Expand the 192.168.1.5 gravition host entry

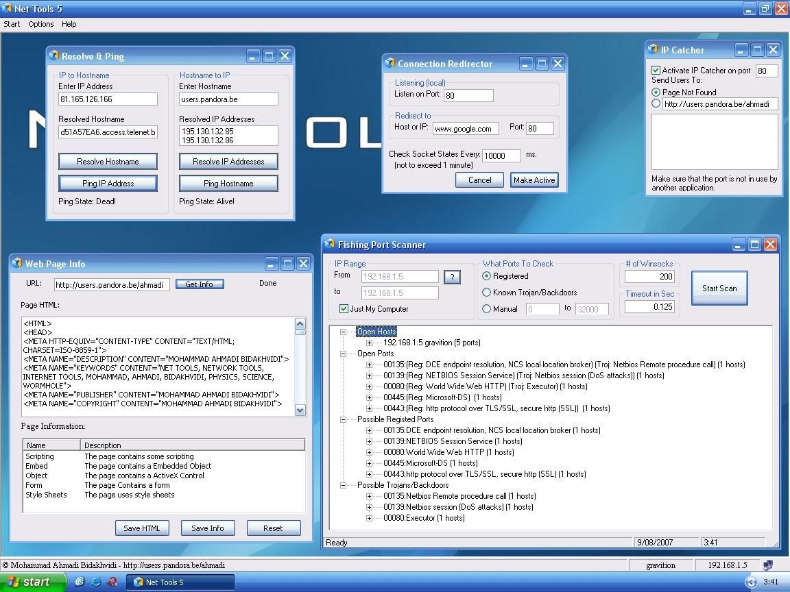coord(369,343)
